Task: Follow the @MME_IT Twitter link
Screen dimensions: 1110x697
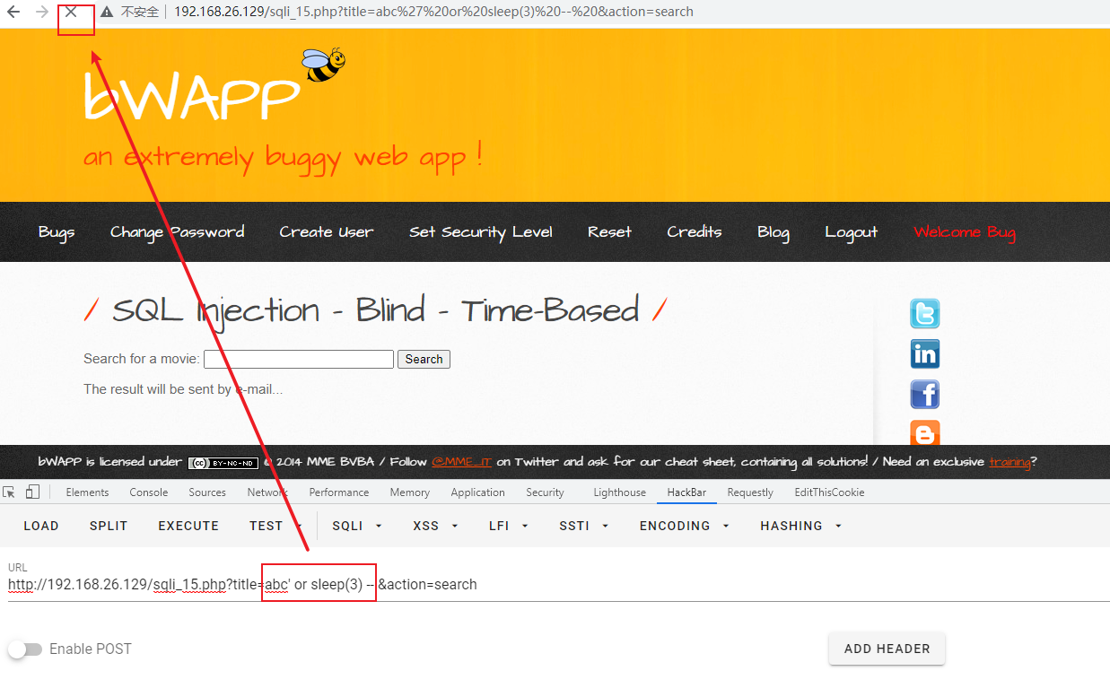Action: 461,463
